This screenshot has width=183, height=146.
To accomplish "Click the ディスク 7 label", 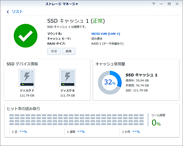I will tap(27, 90).
